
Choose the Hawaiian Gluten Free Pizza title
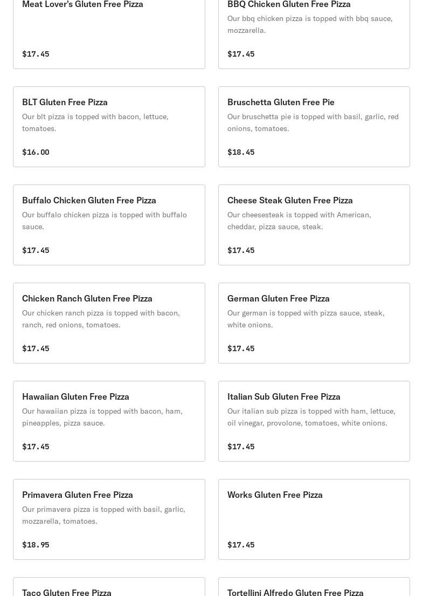click(75, 396)
